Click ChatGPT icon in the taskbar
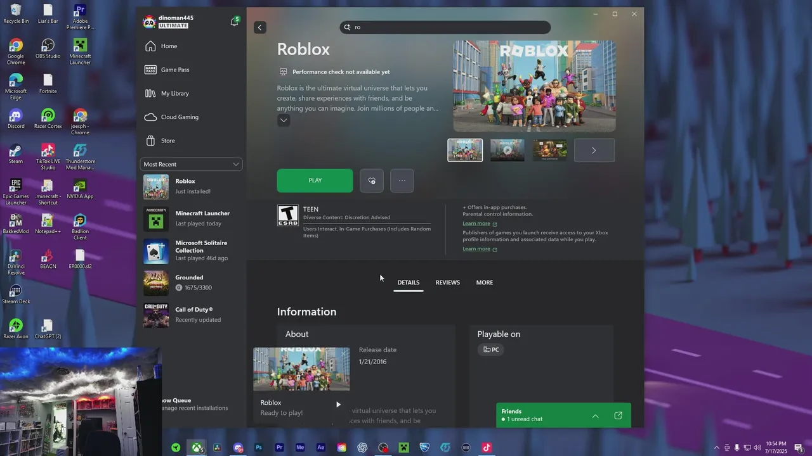This screenshot has height=456, width=812. click(x=362, y=448)
